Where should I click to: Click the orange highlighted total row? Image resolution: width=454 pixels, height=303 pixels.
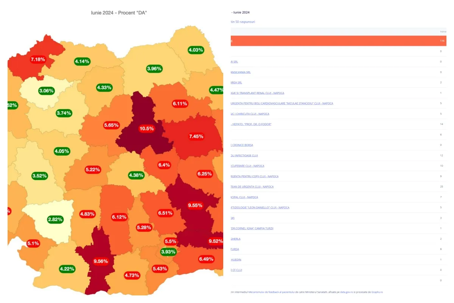coord(338,41)
